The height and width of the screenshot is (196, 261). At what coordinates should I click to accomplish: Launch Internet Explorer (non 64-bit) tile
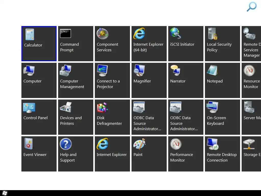pyautogui.click(x=112, y=154)
